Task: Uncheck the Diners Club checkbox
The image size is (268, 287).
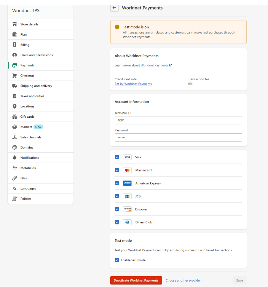Action: [117, 222]
